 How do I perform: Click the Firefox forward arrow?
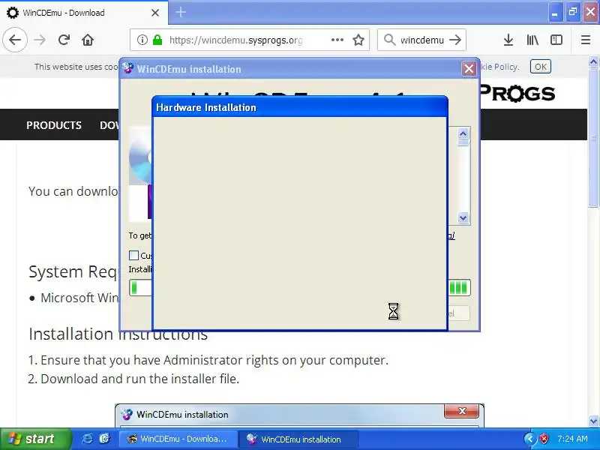coord(40,40)
